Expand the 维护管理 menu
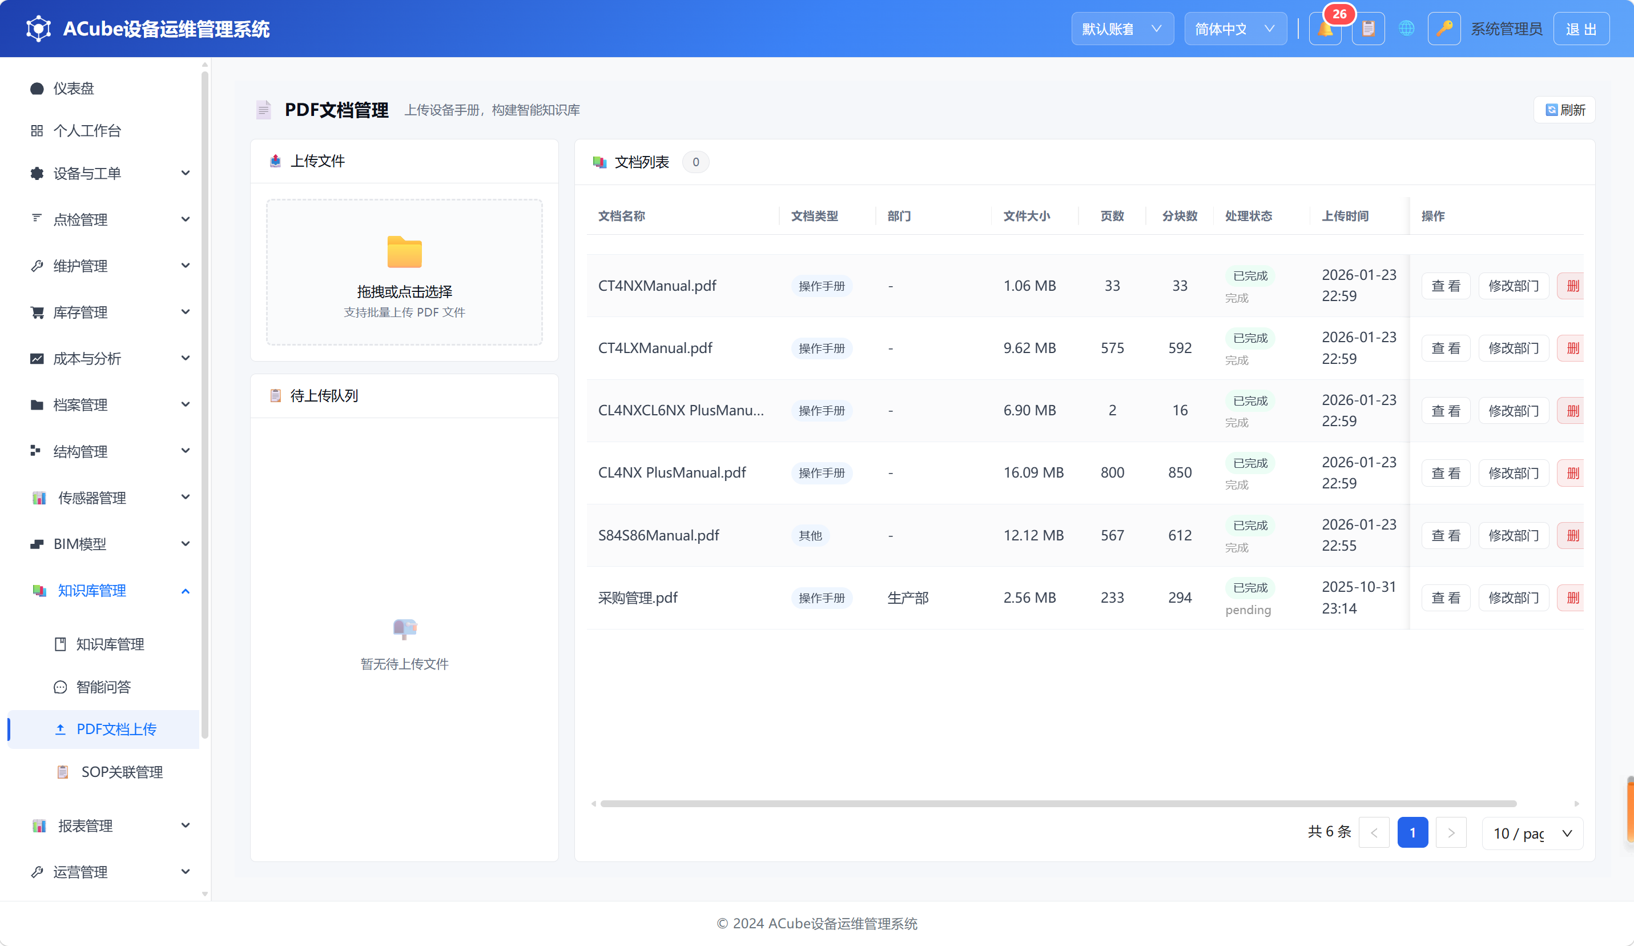This screenshot has width=1634, height=946. 104,266
